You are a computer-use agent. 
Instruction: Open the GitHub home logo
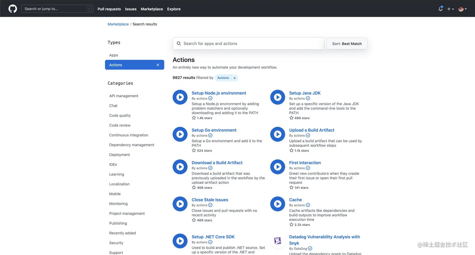point(13,9)
